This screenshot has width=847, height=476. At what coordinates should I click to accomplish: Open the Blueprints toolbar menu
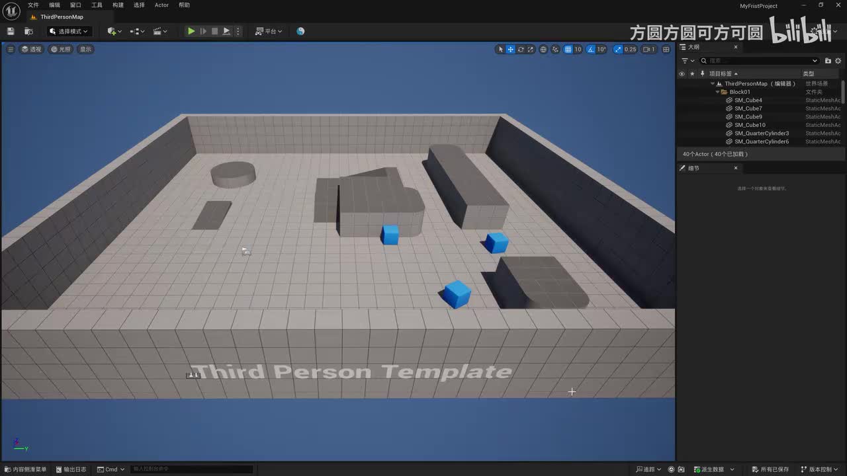coord(137,31)
